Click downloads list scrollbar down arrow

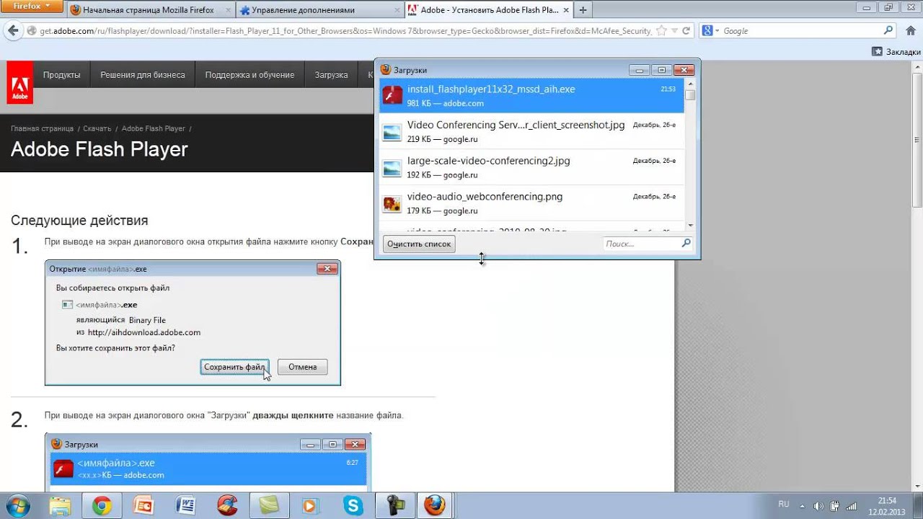click(x=690, y=226)
